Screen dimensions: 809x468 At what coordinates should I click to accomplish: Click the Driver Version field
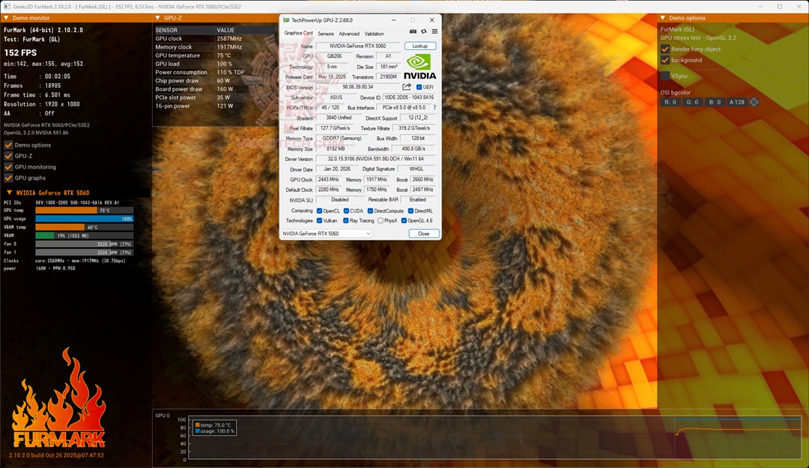click(375, 159)
